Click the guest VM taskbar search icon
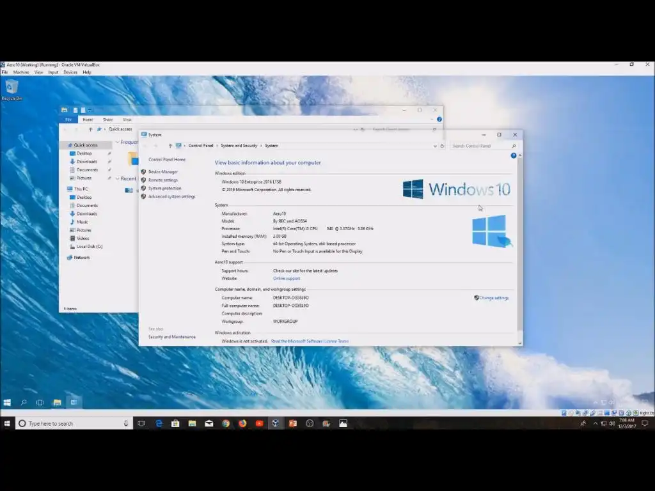The height and width of the screenshot is (491, 655). pyautogui.click(x=24, y=403)
